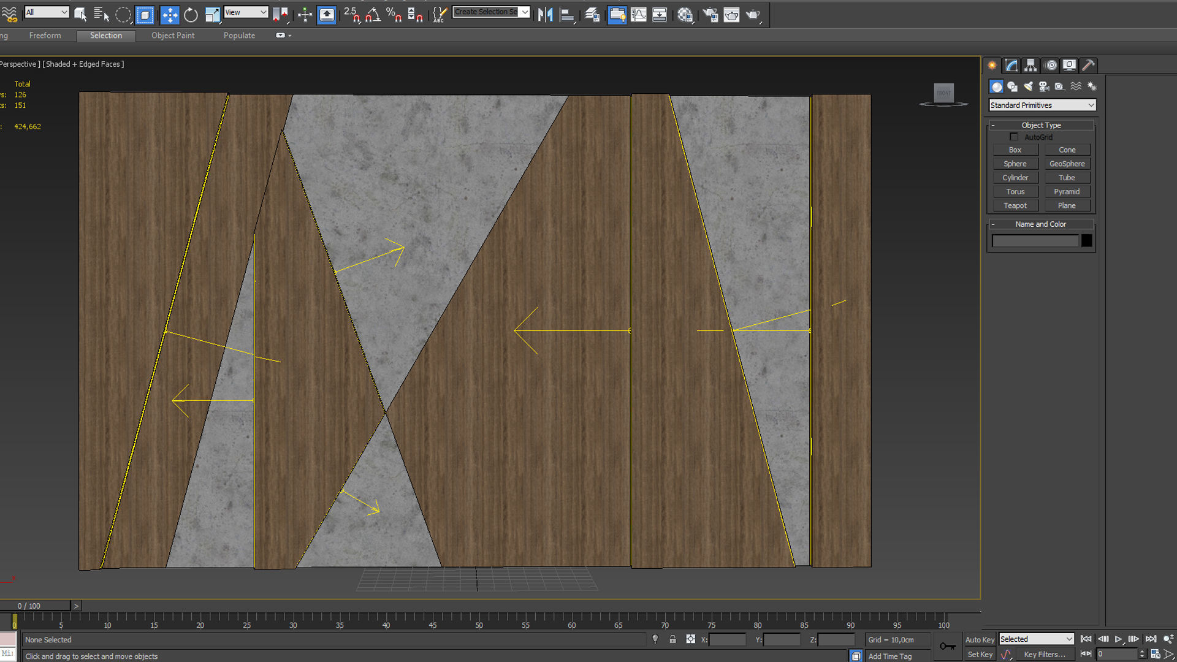This screenshot has width=1177, height=662.
Task: Advance time slider next arrow
Action: [76, 606]
